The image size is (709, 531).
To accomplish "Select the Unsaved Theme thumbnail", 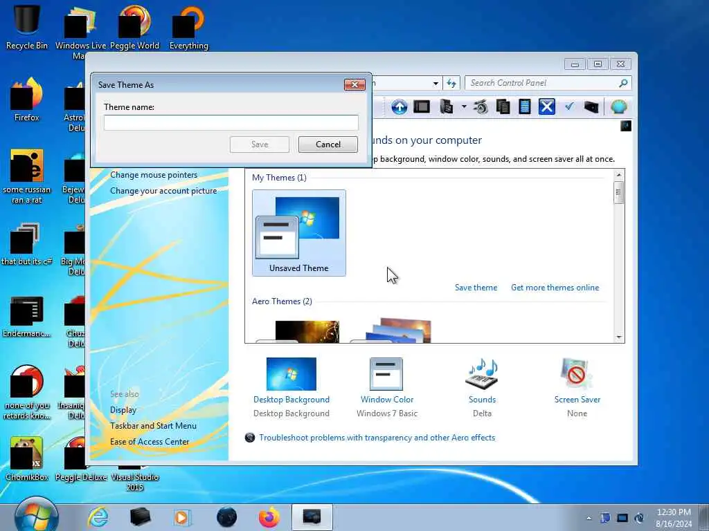I will tap(299, 232).
